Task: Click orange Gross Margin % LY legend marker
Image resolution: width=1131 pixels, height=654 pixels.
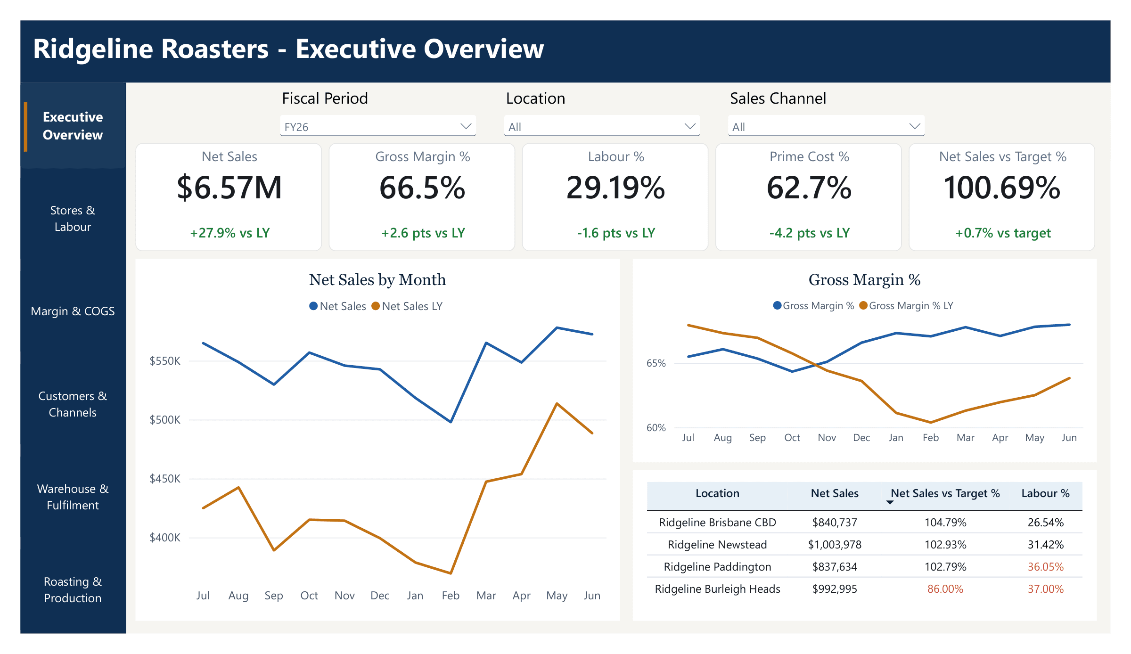Action: 863,306
